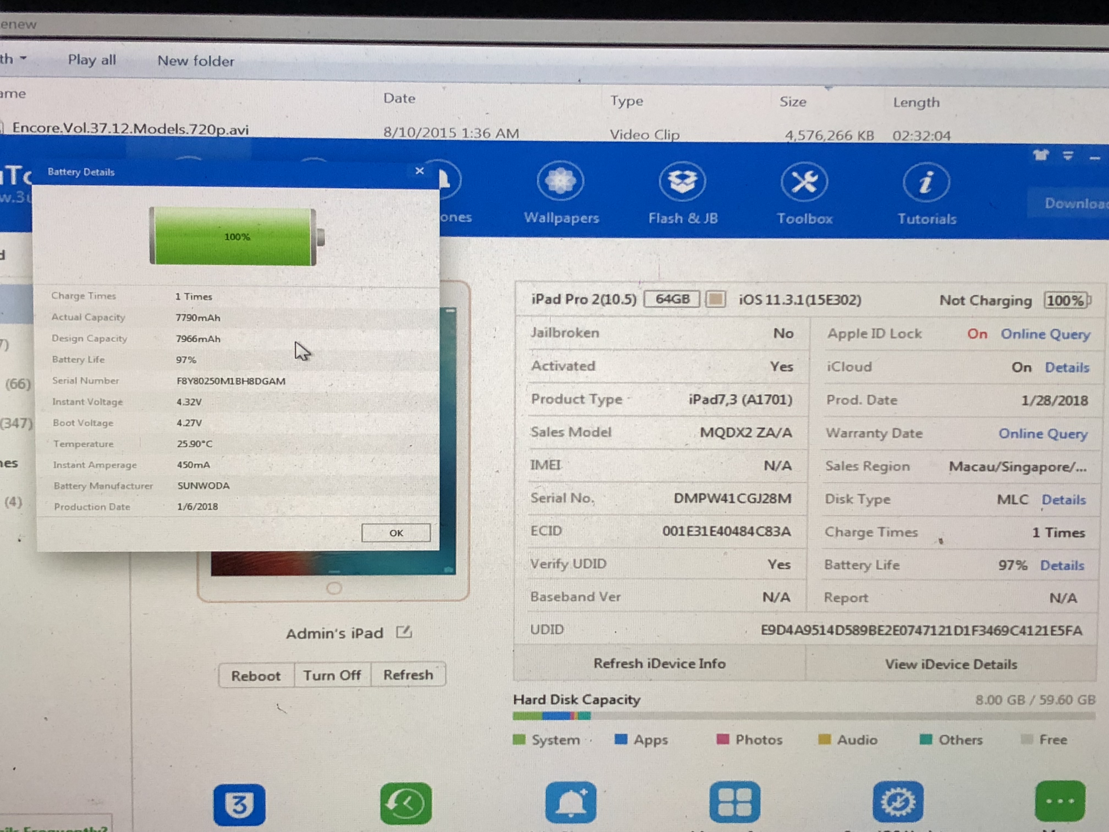Image resolution: width=1109 pixels, height=832 pixels.
Task: Click the Sales Region Macau/Singapore value
Action: [x=1018, y=466]
